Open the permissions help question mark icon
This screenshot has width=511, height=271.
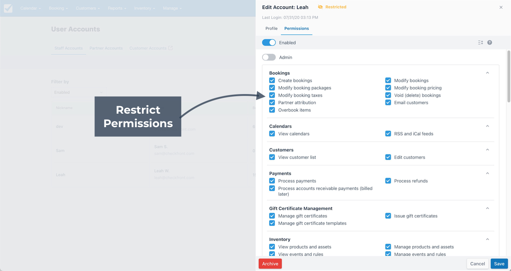(x=490, y=43)
